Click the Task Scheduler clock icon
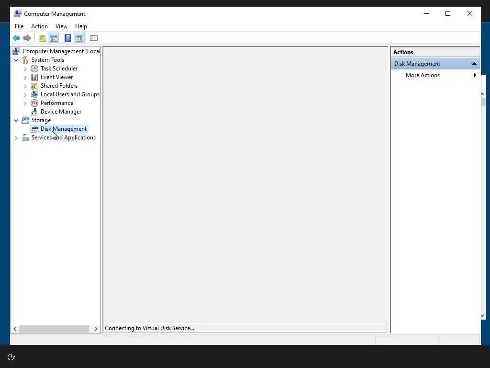This screenshot has width=490, height=368. pyautogui.click(x=34, y=69)
